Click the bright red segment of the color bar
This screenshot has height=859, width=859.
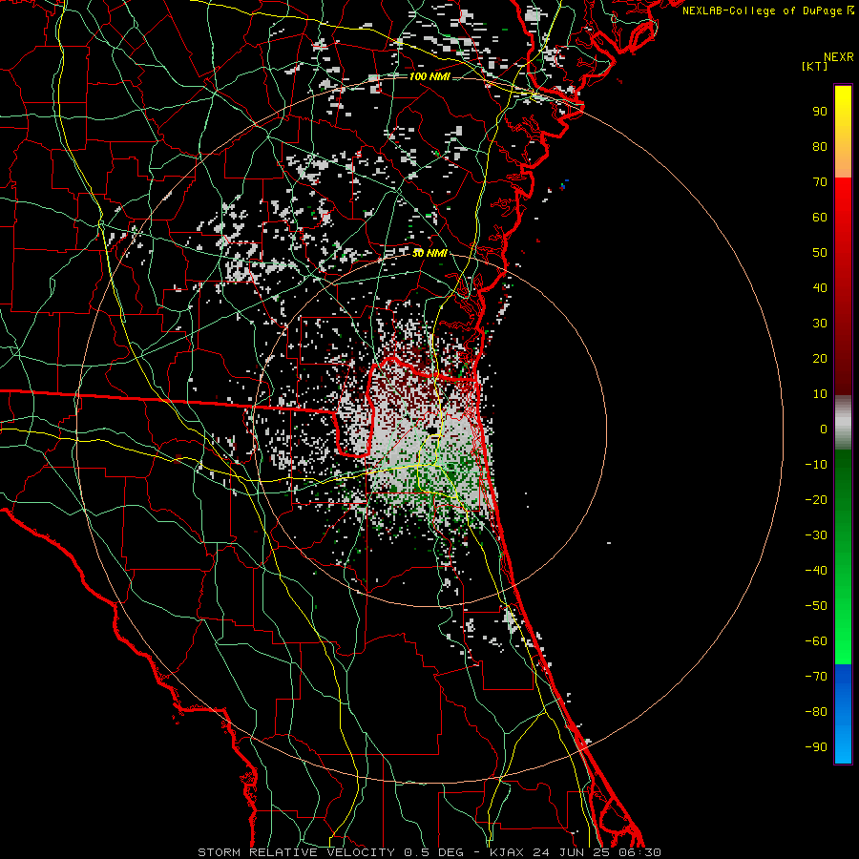pos(843,200)
